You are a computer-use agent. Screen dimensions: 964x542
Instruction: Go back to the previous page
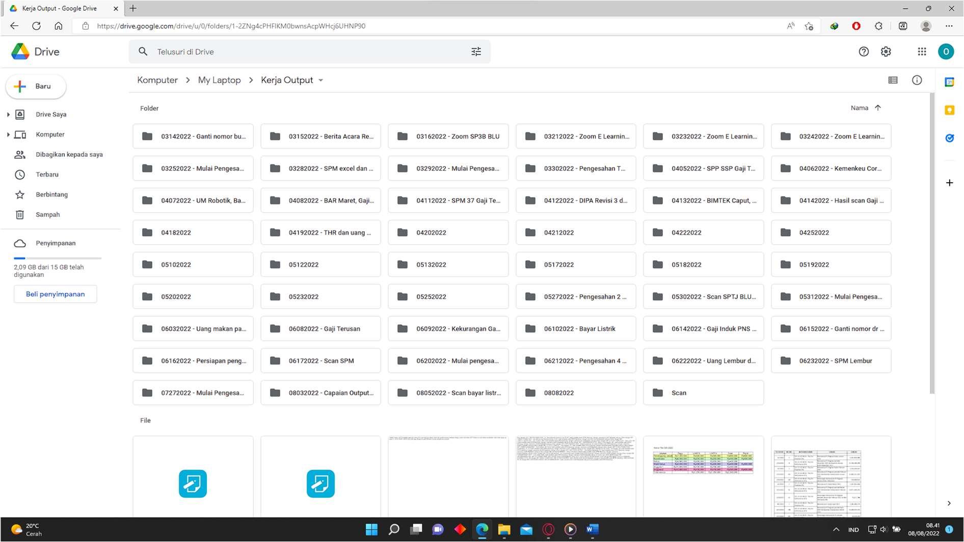14,26
